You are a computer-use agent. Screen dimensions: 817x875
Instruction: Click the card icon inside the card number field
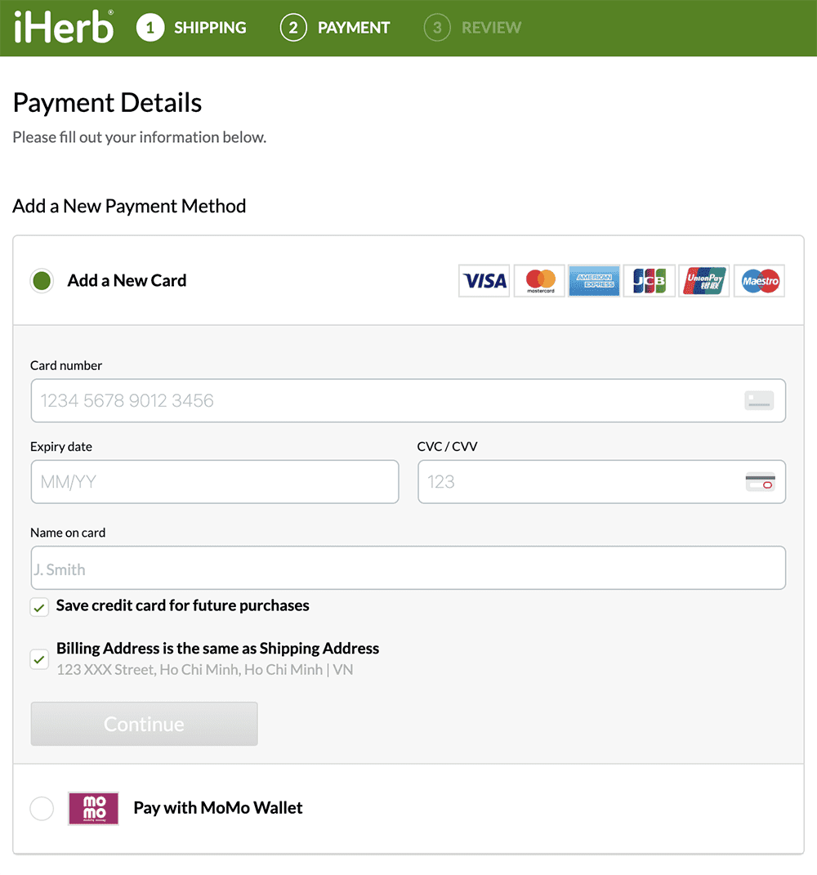pyautogui.click(x=758, y=400)
